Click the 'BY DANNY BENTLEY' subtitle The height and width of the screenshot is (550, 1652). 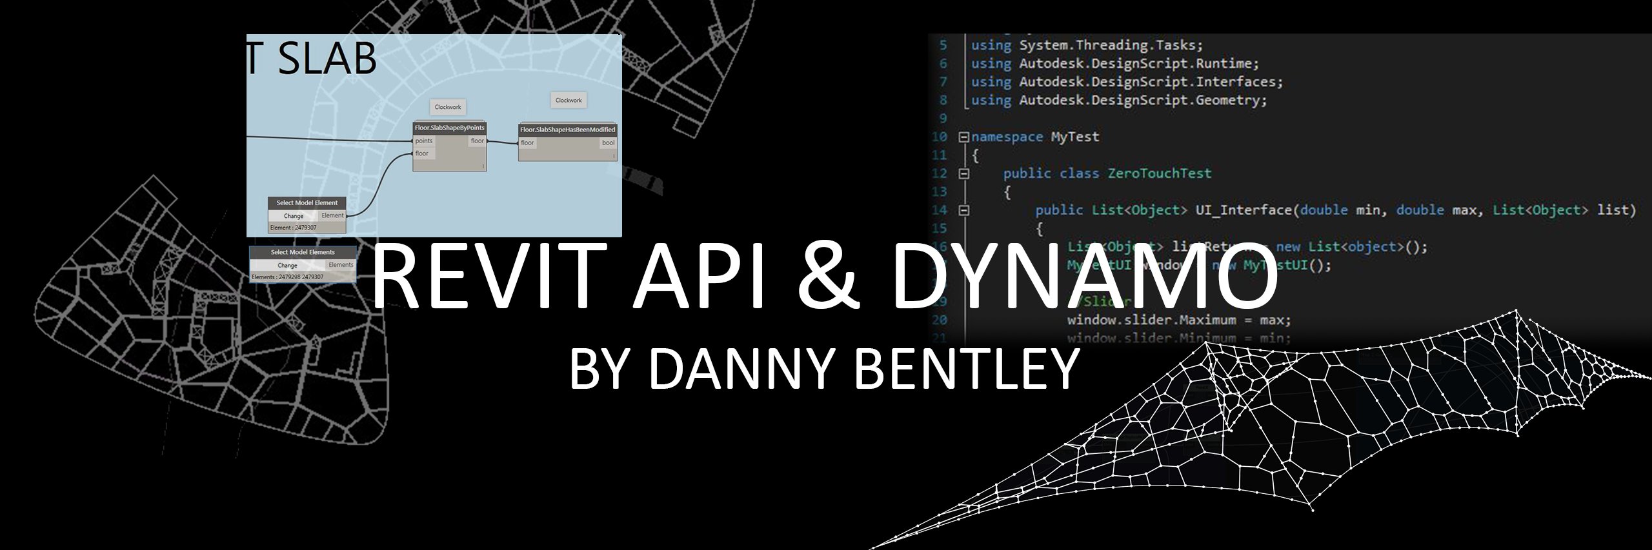[x=824, y=368]
